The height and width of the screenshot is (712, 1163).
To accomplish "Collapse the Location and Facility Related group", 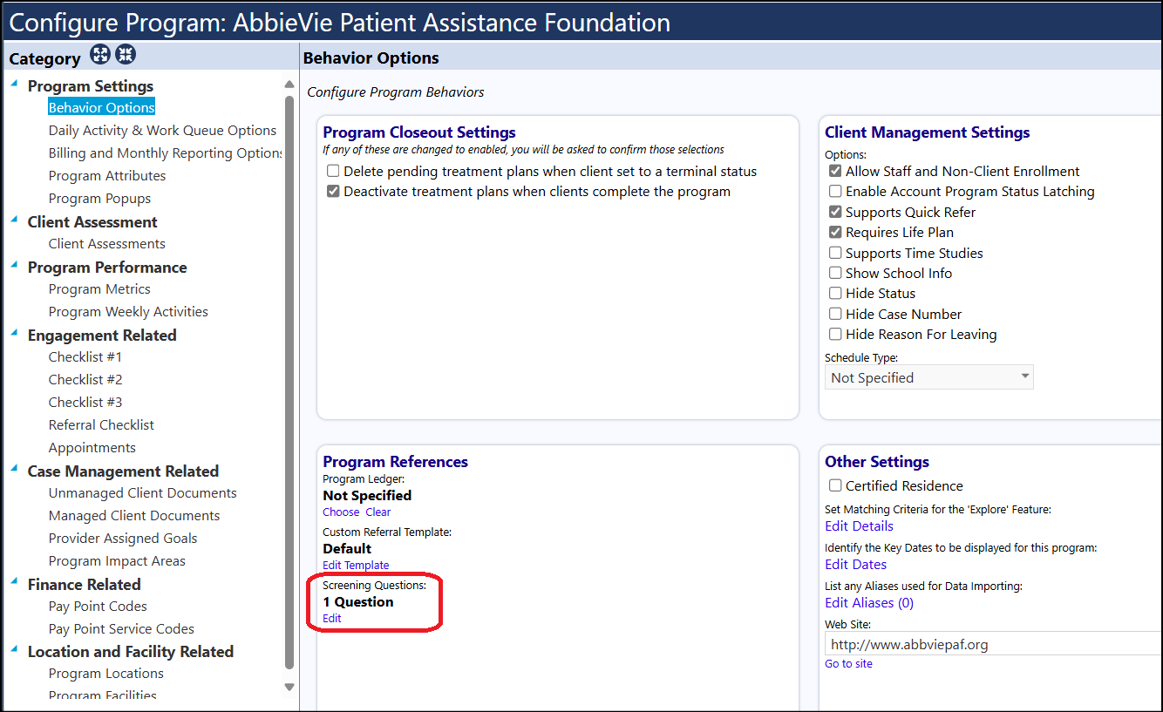I will (15, 648).
